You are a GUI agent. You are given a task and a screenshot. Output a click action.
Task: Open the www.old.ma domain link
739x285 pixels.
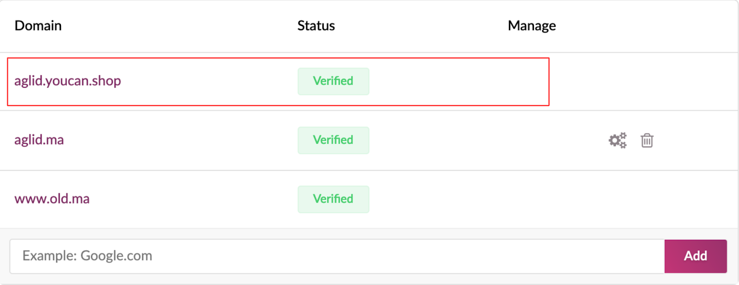[x=52, y=199]
